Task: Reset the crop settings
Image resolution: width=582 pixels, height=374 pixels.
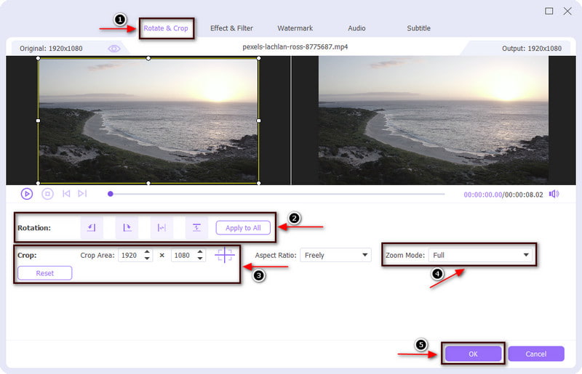Action: pyautogui.click(x=45, y=273)
